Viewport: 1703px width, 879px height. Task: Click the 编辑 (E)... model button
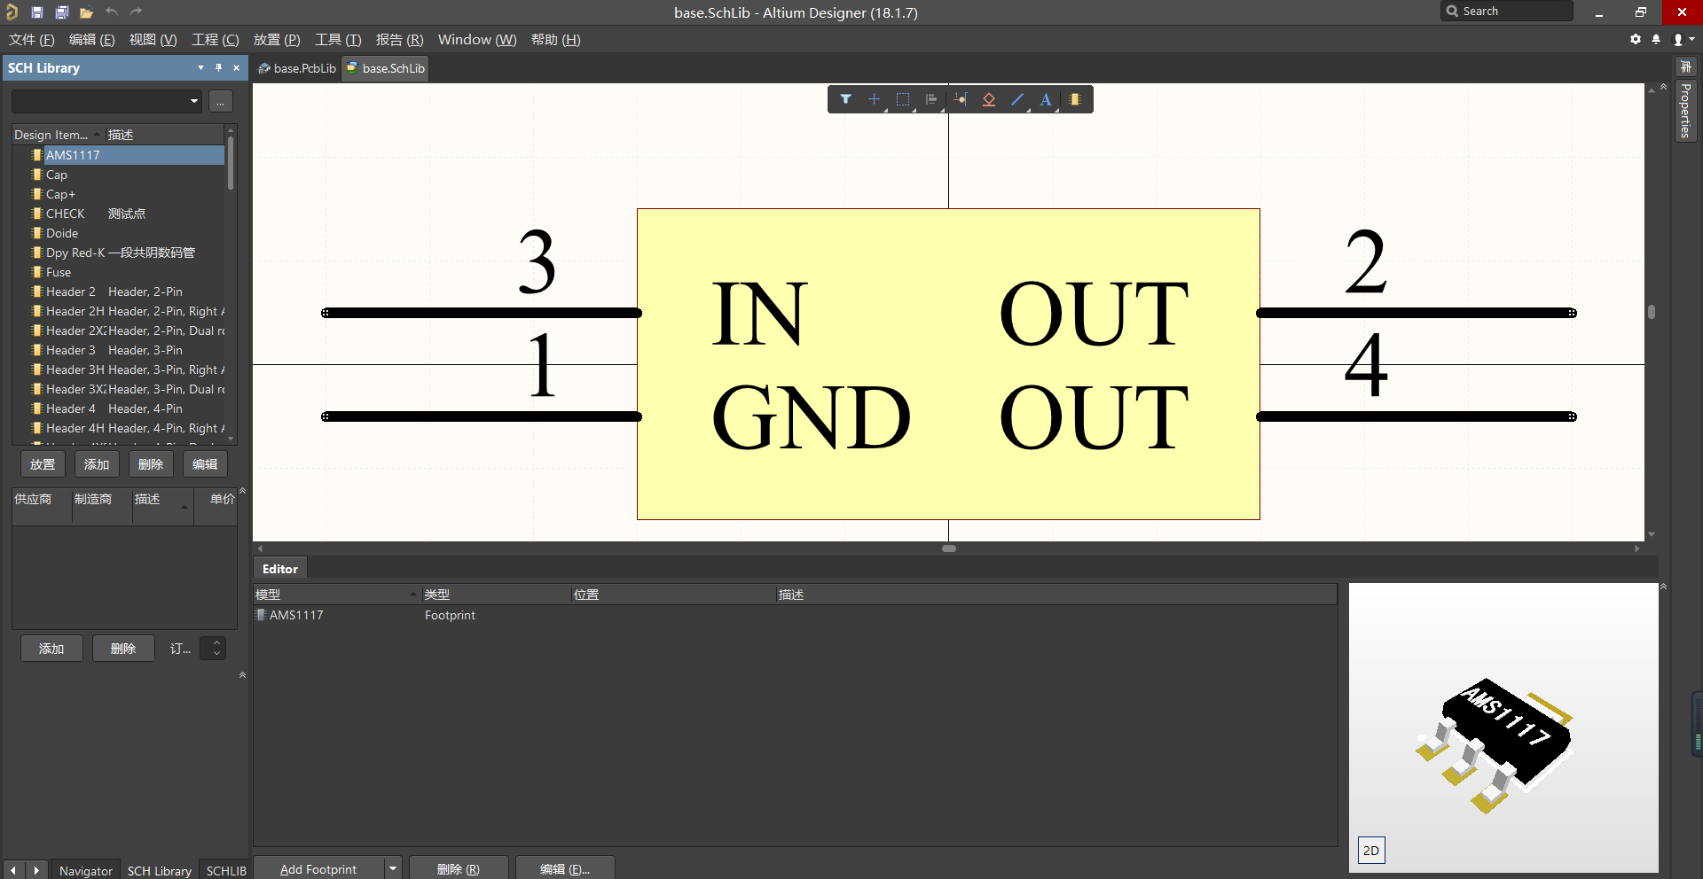[565, 868]
